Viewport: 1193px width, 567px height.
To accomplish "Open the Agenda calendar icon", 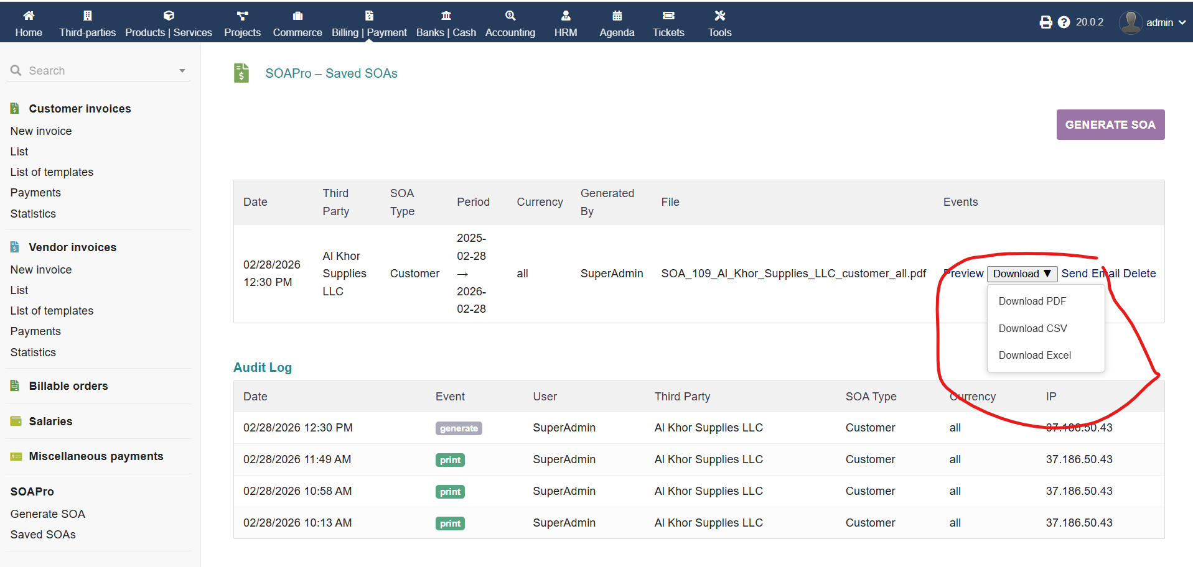I will point(617,16).
